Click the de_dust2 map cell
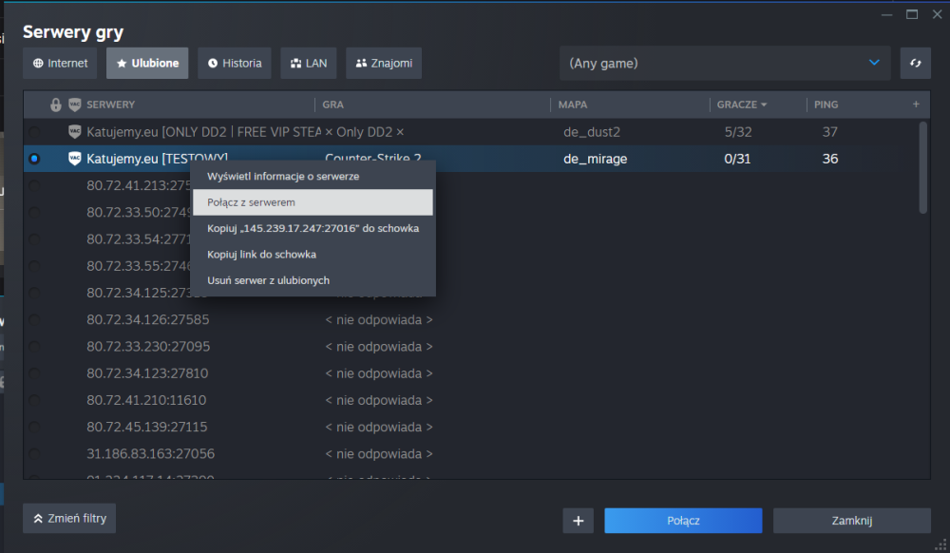Image resolution: width=950 pixels, height=553 pixels. (x=591, y=131)
